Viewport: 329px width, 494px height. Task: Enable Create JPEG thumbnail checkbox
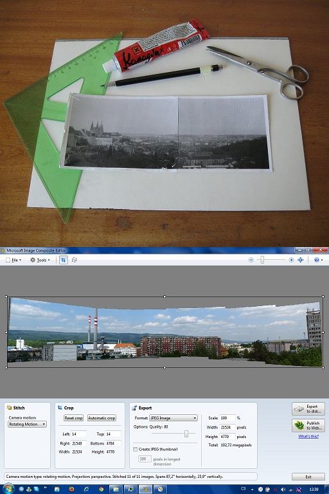136,449
